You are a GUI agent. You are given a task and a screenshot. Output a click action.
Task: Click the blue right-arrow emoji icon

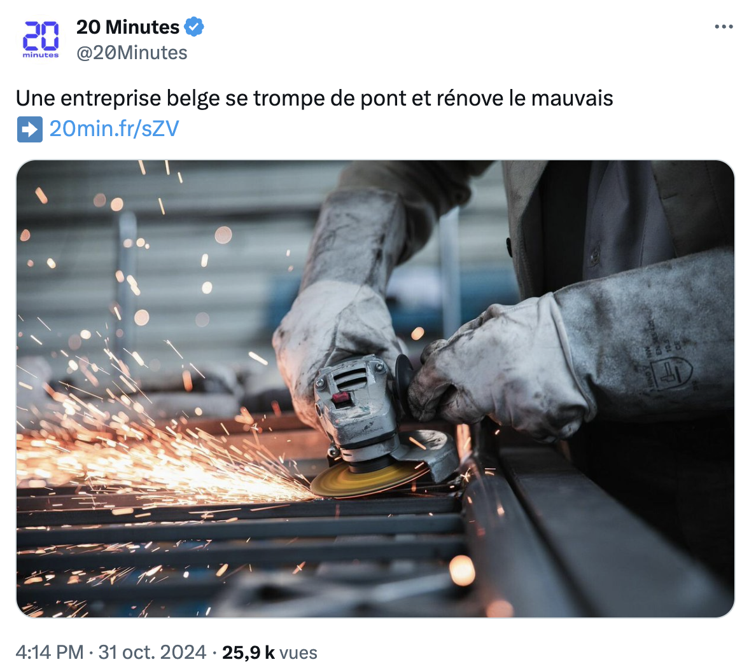point(30,129)
